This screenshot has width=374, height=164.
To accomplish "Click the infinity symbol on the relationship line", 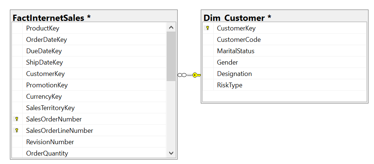I will pos(182,75).
